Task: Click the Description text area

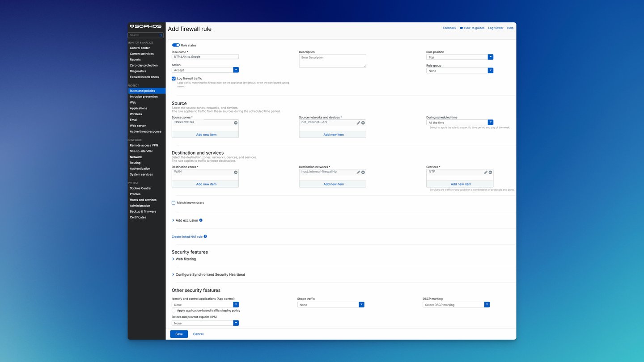Action: coord(332,61)
